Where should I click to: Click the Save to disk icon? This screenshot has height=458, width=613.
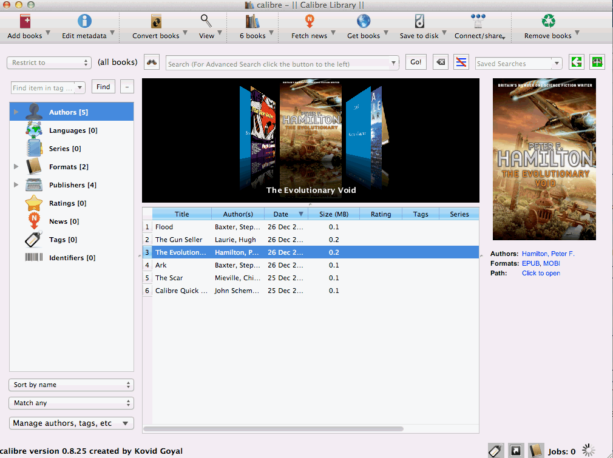tap(419, 22)
